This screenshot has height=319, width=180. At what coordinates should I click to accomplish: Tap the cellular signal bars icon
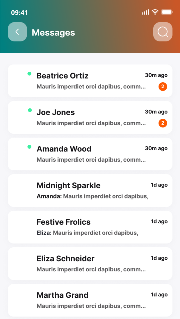[x=145, y=12]
